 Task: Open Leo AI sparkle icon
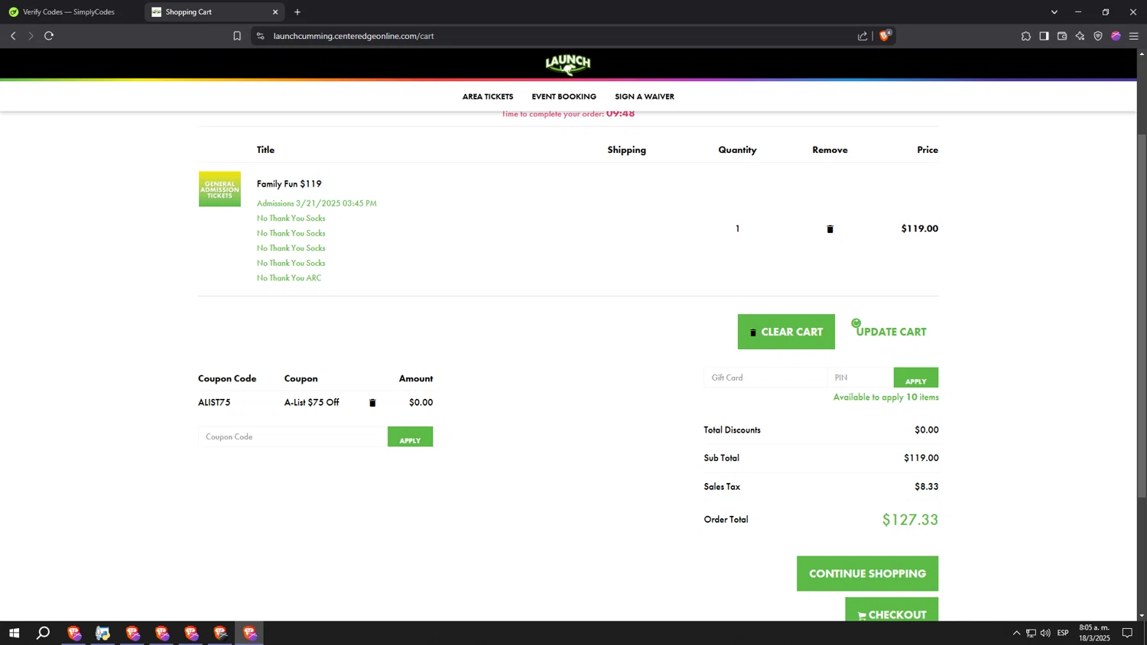(1080, 36)
